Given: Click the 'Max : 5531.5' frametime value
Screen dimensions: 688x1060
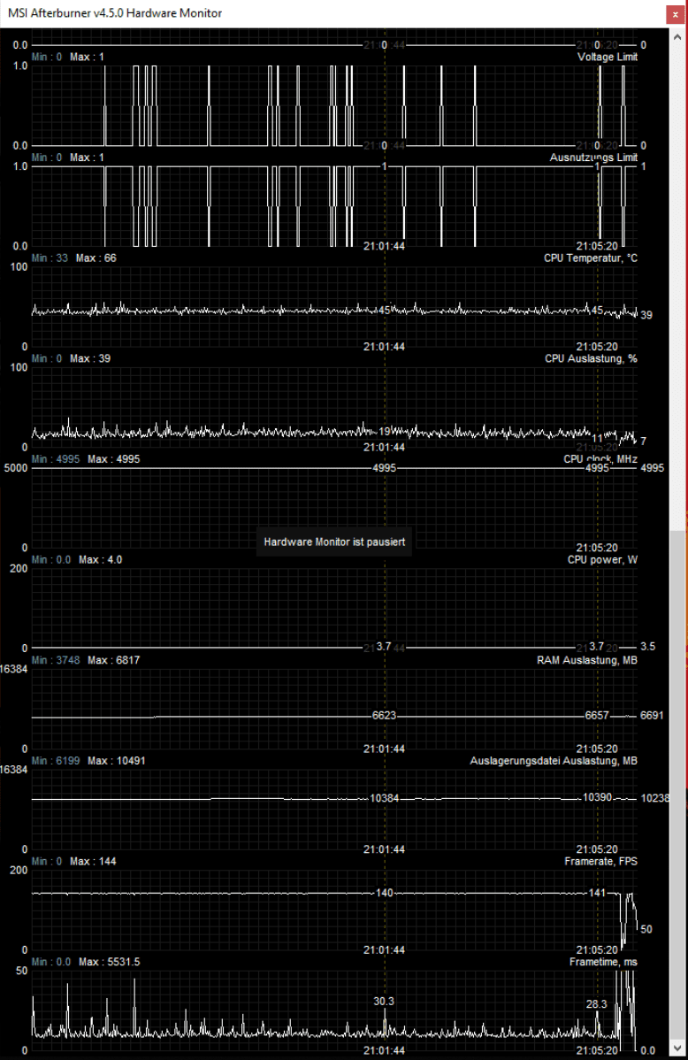Looking at the screenshot, I should click(110, 962).
